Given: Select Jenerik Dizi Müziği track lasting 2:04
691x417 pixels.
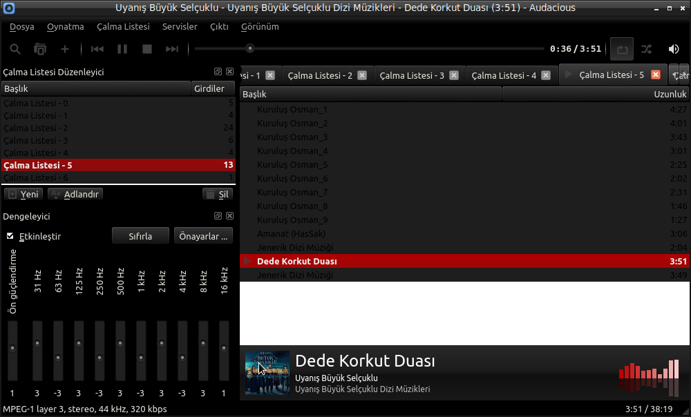Looking at the screenshot, I should pos(464,247).
